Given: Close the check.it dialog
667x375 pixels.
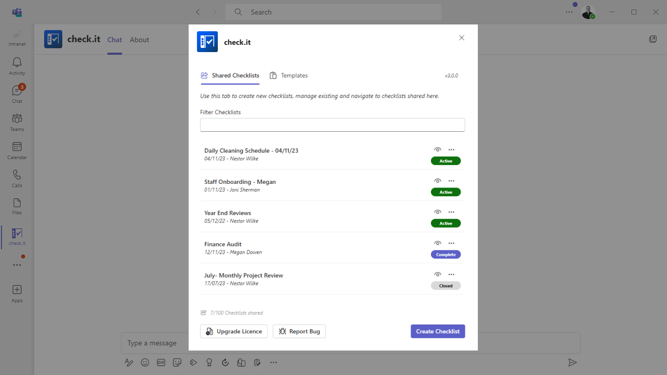Looking at the screenshot, I should (461, 38).
